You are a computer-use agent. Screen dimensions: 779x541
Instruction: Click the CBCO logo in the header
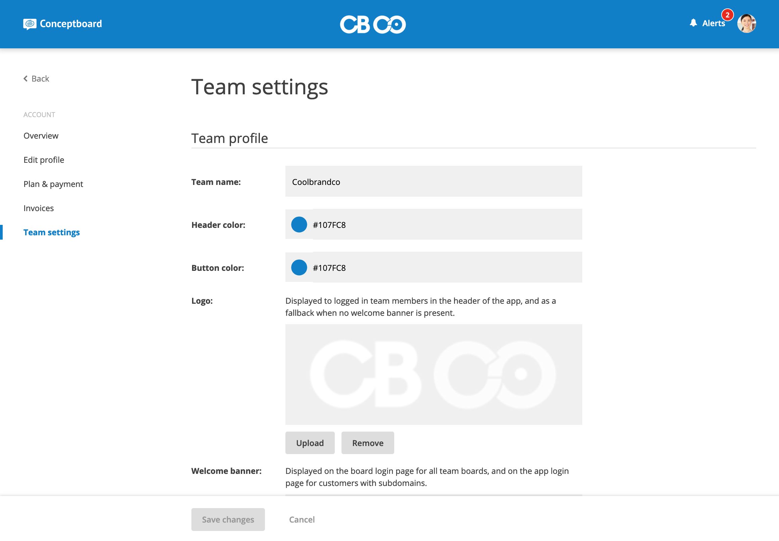pyautogui.click(x=373, y=24)
